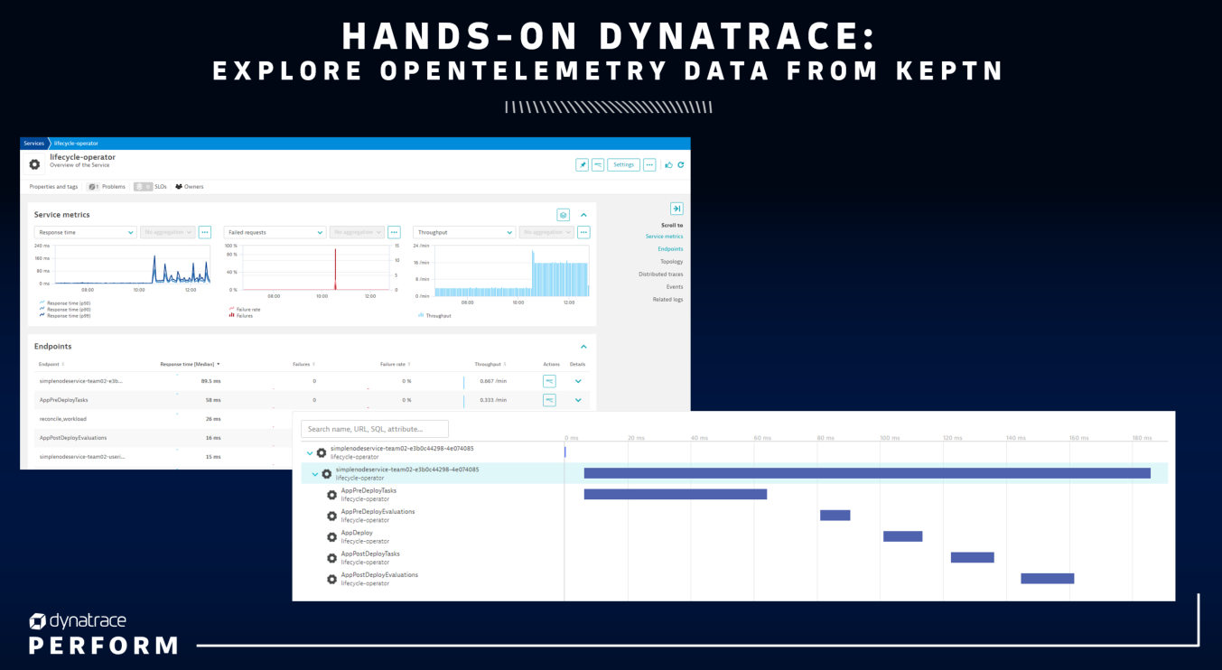The height and width of the screenshot is (670, 1222).
Task: Click the AppDeploy timeline bar
Action: (x=902, y=536)
